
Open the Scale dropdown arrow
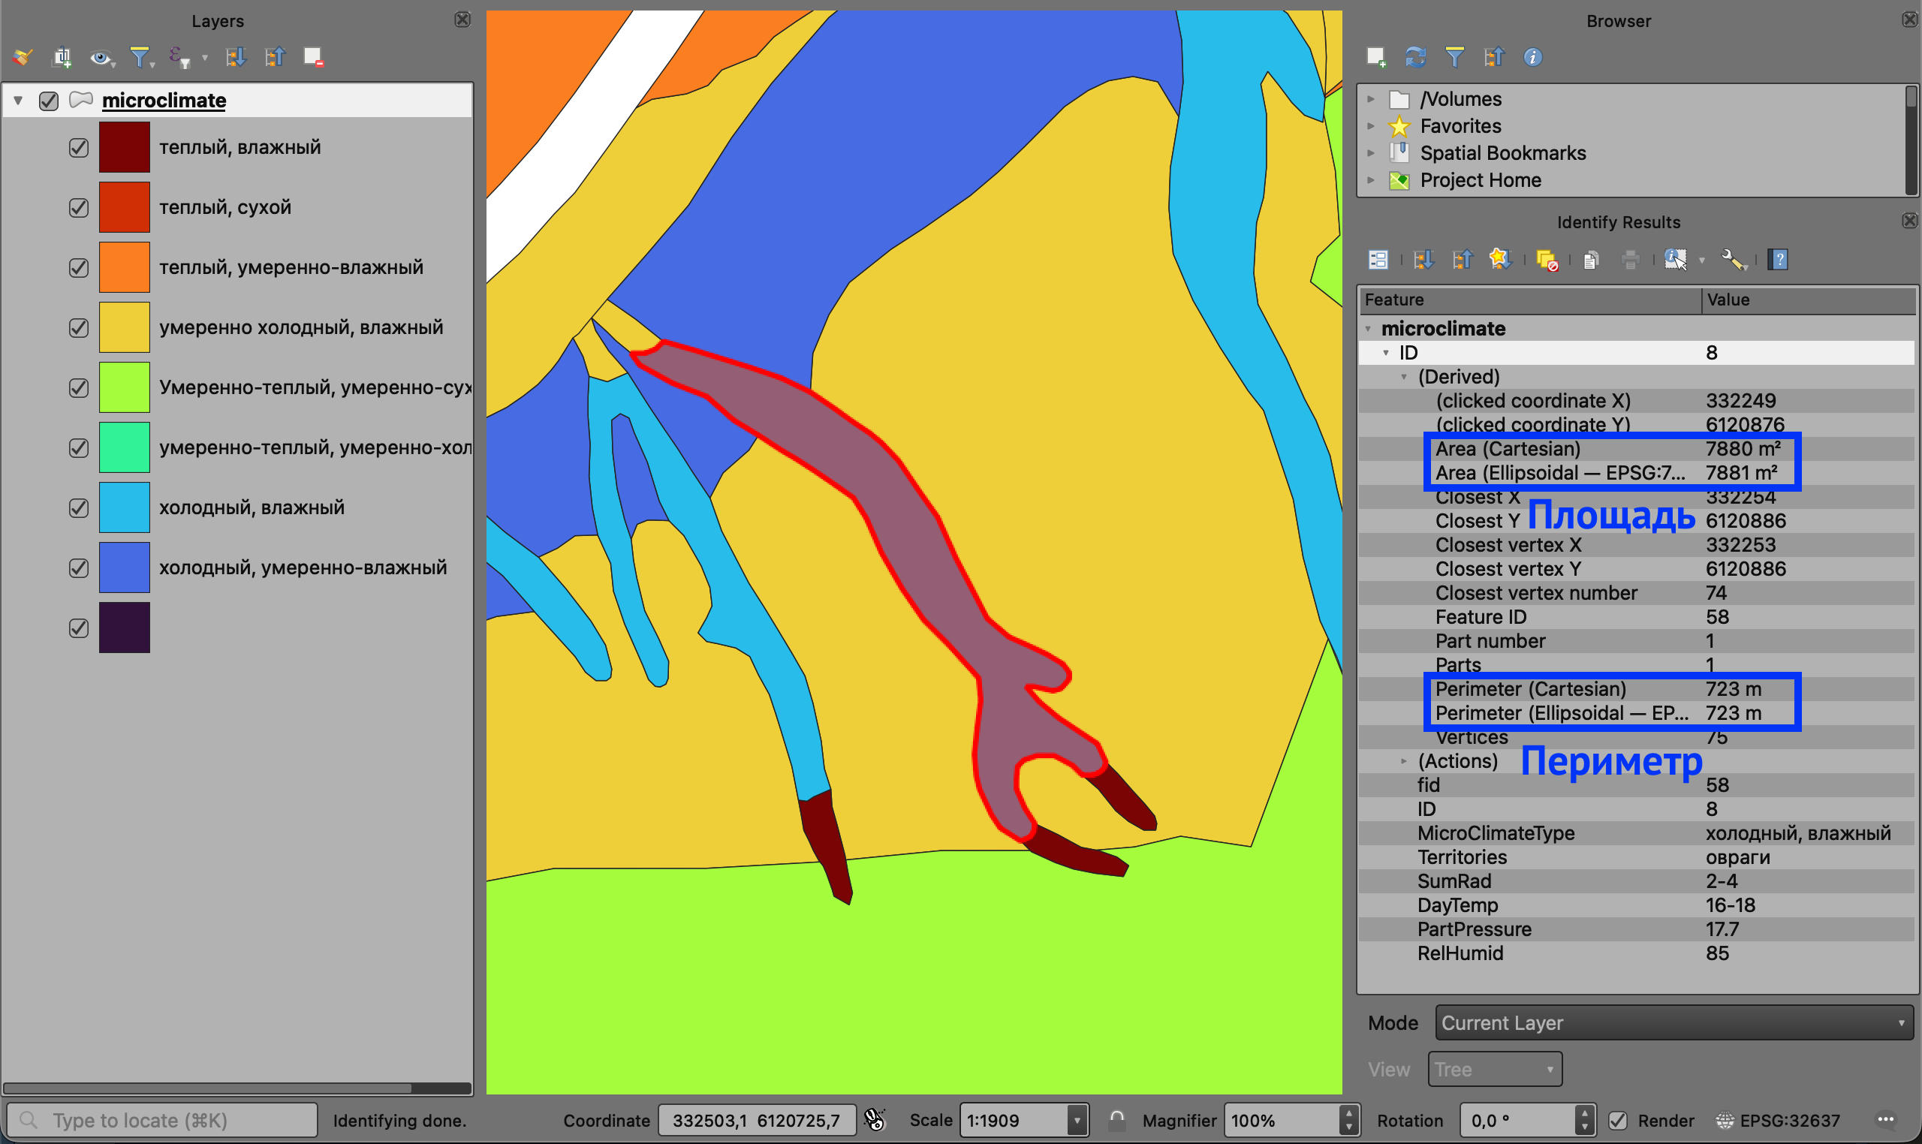pyautogui.click(x=1077, y=1120)
